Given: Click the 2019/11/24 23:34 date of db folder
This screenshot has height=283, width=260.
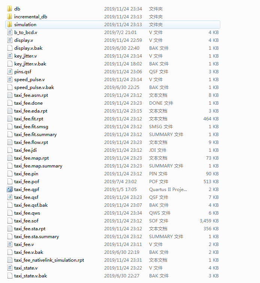Looking at the screenshot, I should pyautogui.click(x=123, y=9).
